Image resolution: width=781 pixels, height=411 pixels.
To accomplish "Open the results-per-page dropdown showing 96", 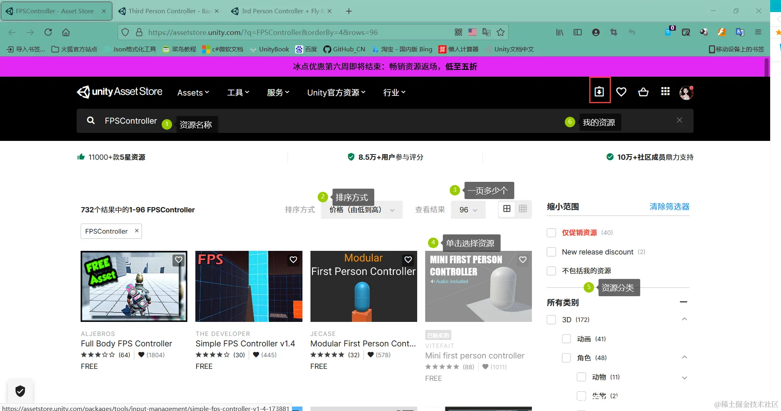I will (x=468, y=209).
